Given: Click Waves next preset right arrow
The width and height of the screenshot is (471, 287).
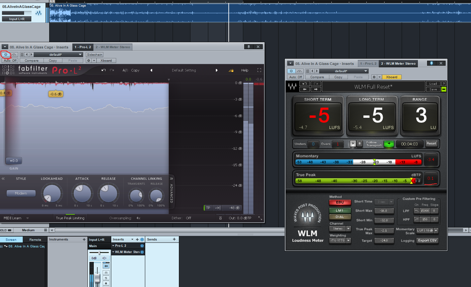Looking at the screenshot, I should 316,89.
